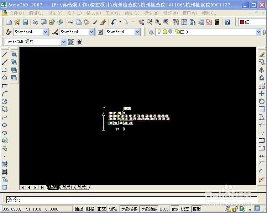Click the 模型 button in status bar

(x=197, y=209)
